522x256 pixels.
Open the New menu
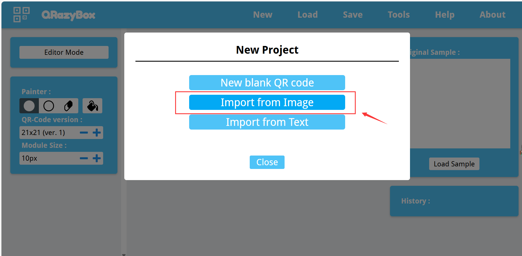pyautogui.click(x=263, y=15)
